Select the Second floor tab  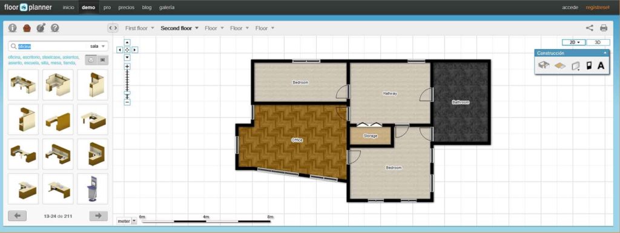coord(176,28)
